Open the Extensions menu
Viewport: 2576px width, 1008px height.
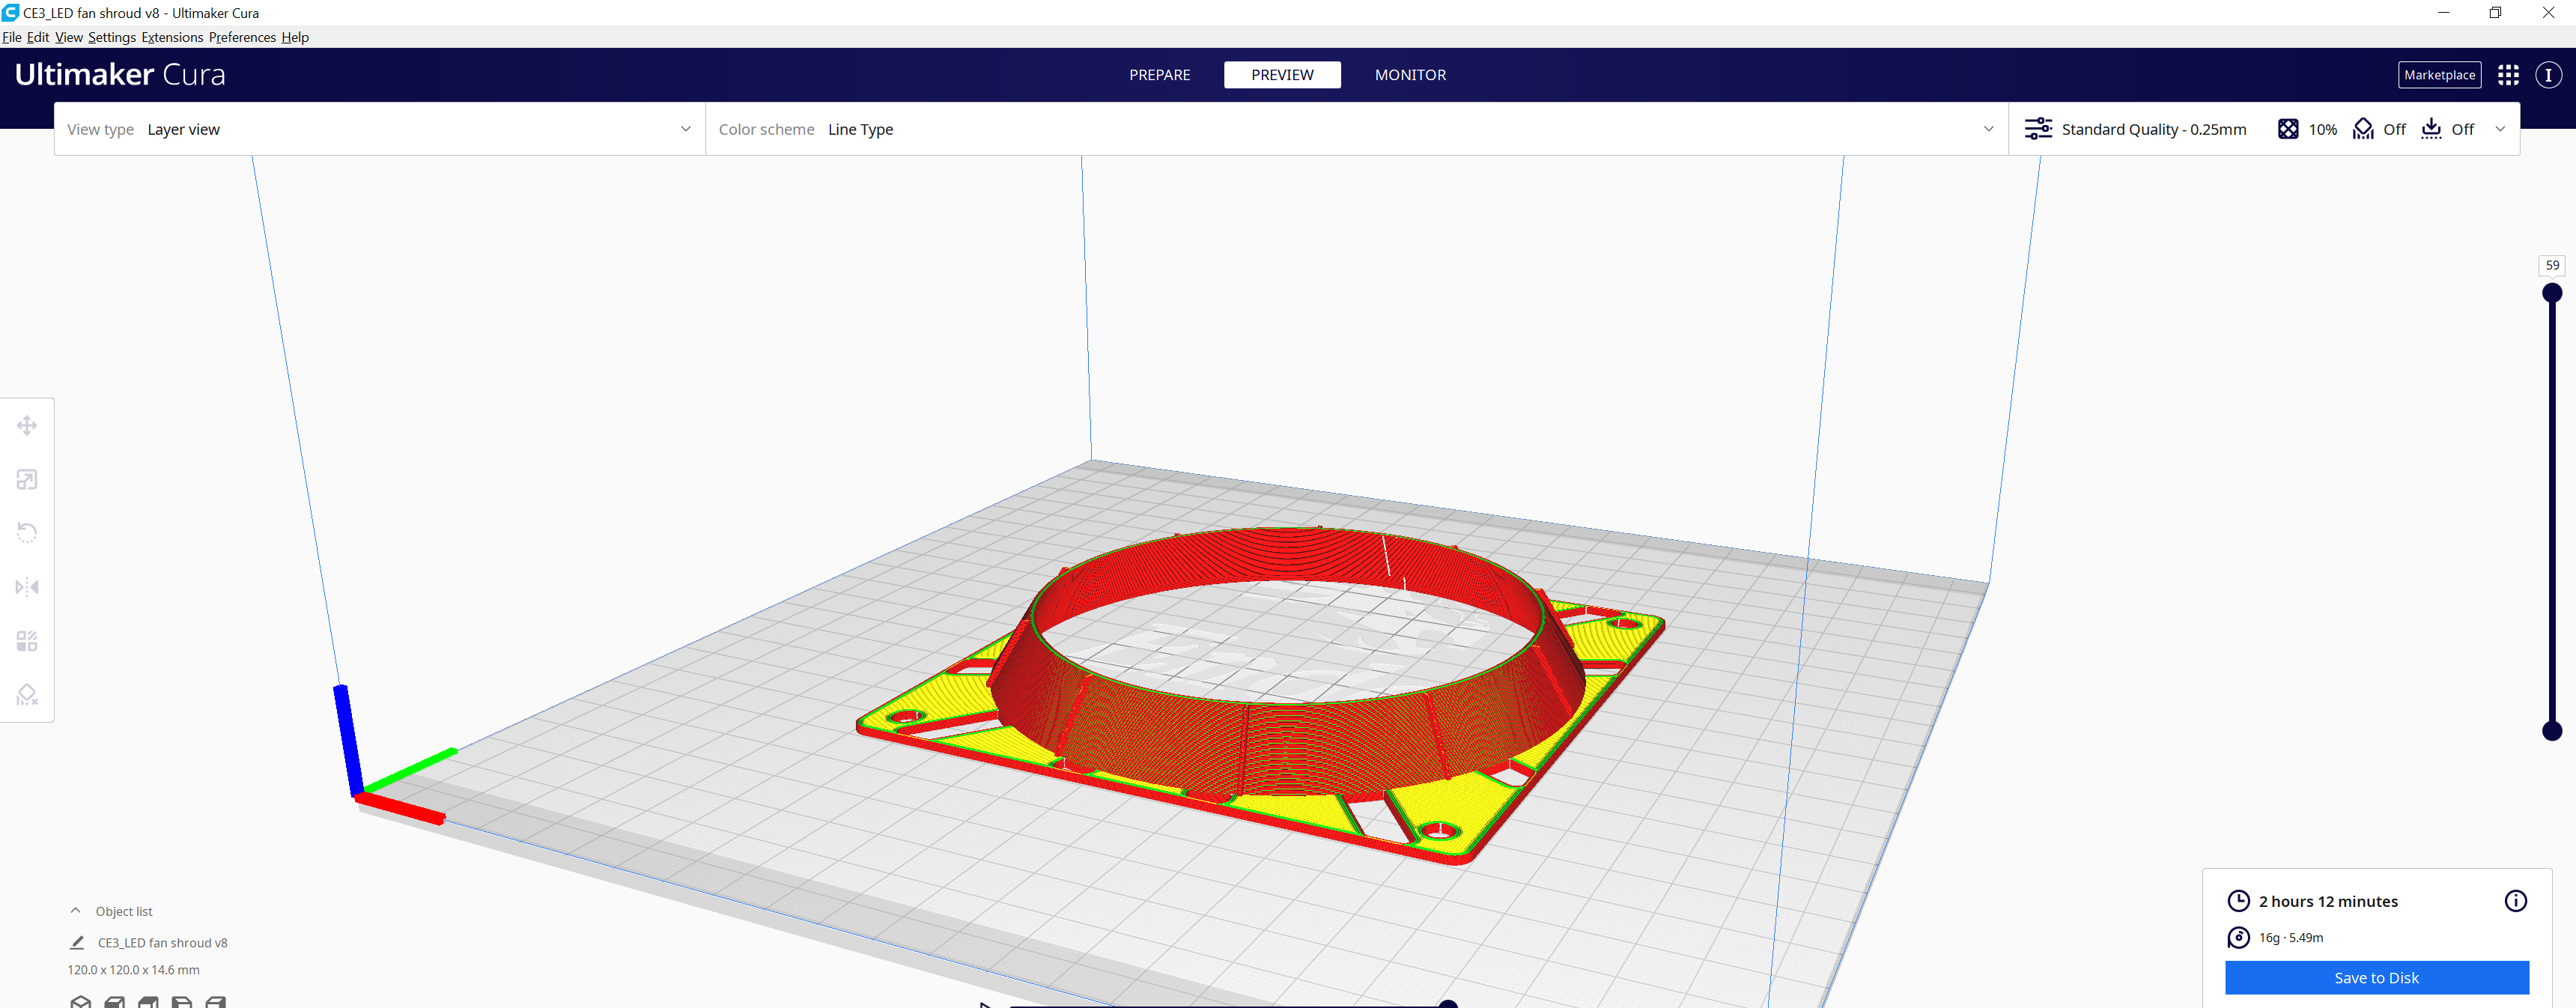(x=171, y=37)
